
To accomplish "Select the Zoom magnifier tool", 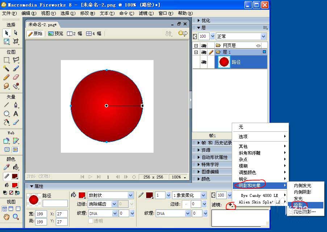I will click(x=16, y=217).
